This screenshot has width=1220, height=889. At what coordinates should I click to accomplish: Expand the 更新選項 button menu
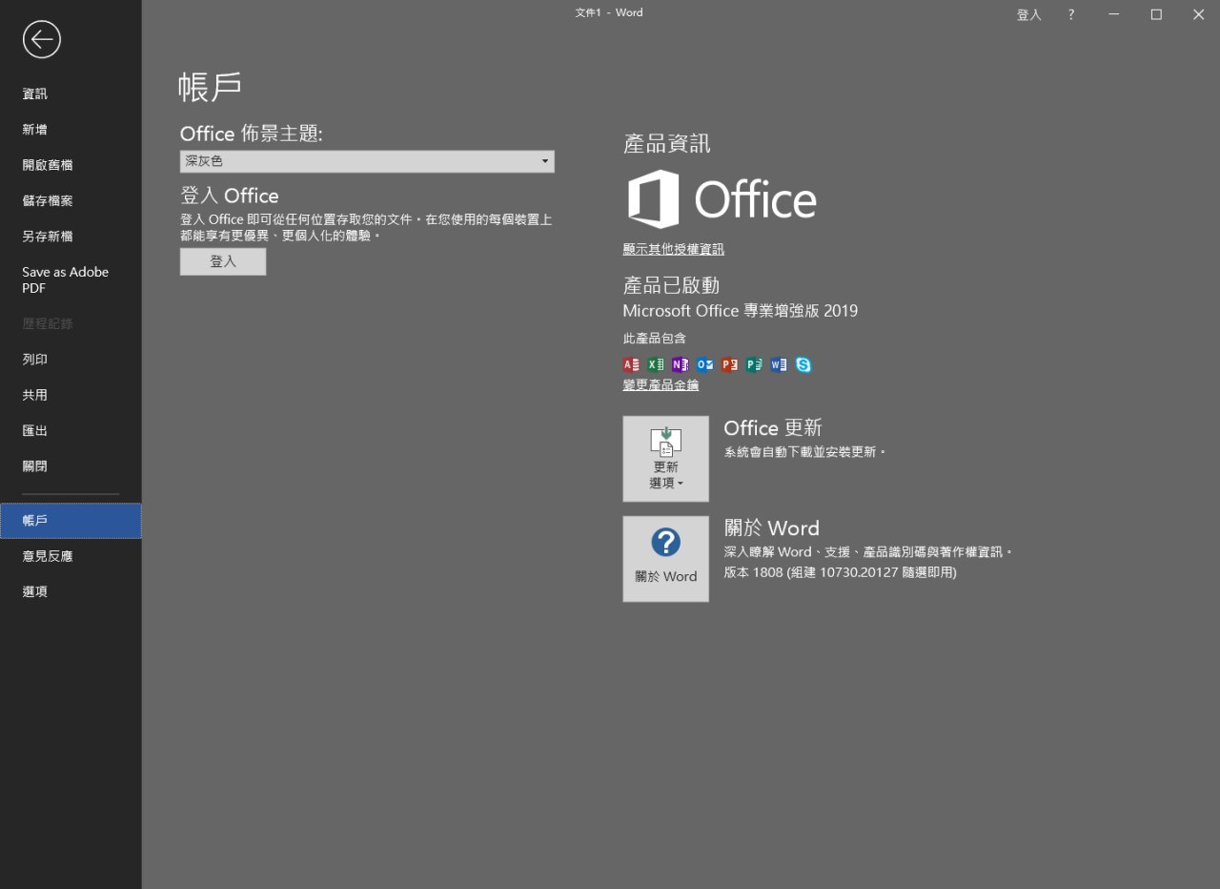pyautogui.click(x=666, y=459)
